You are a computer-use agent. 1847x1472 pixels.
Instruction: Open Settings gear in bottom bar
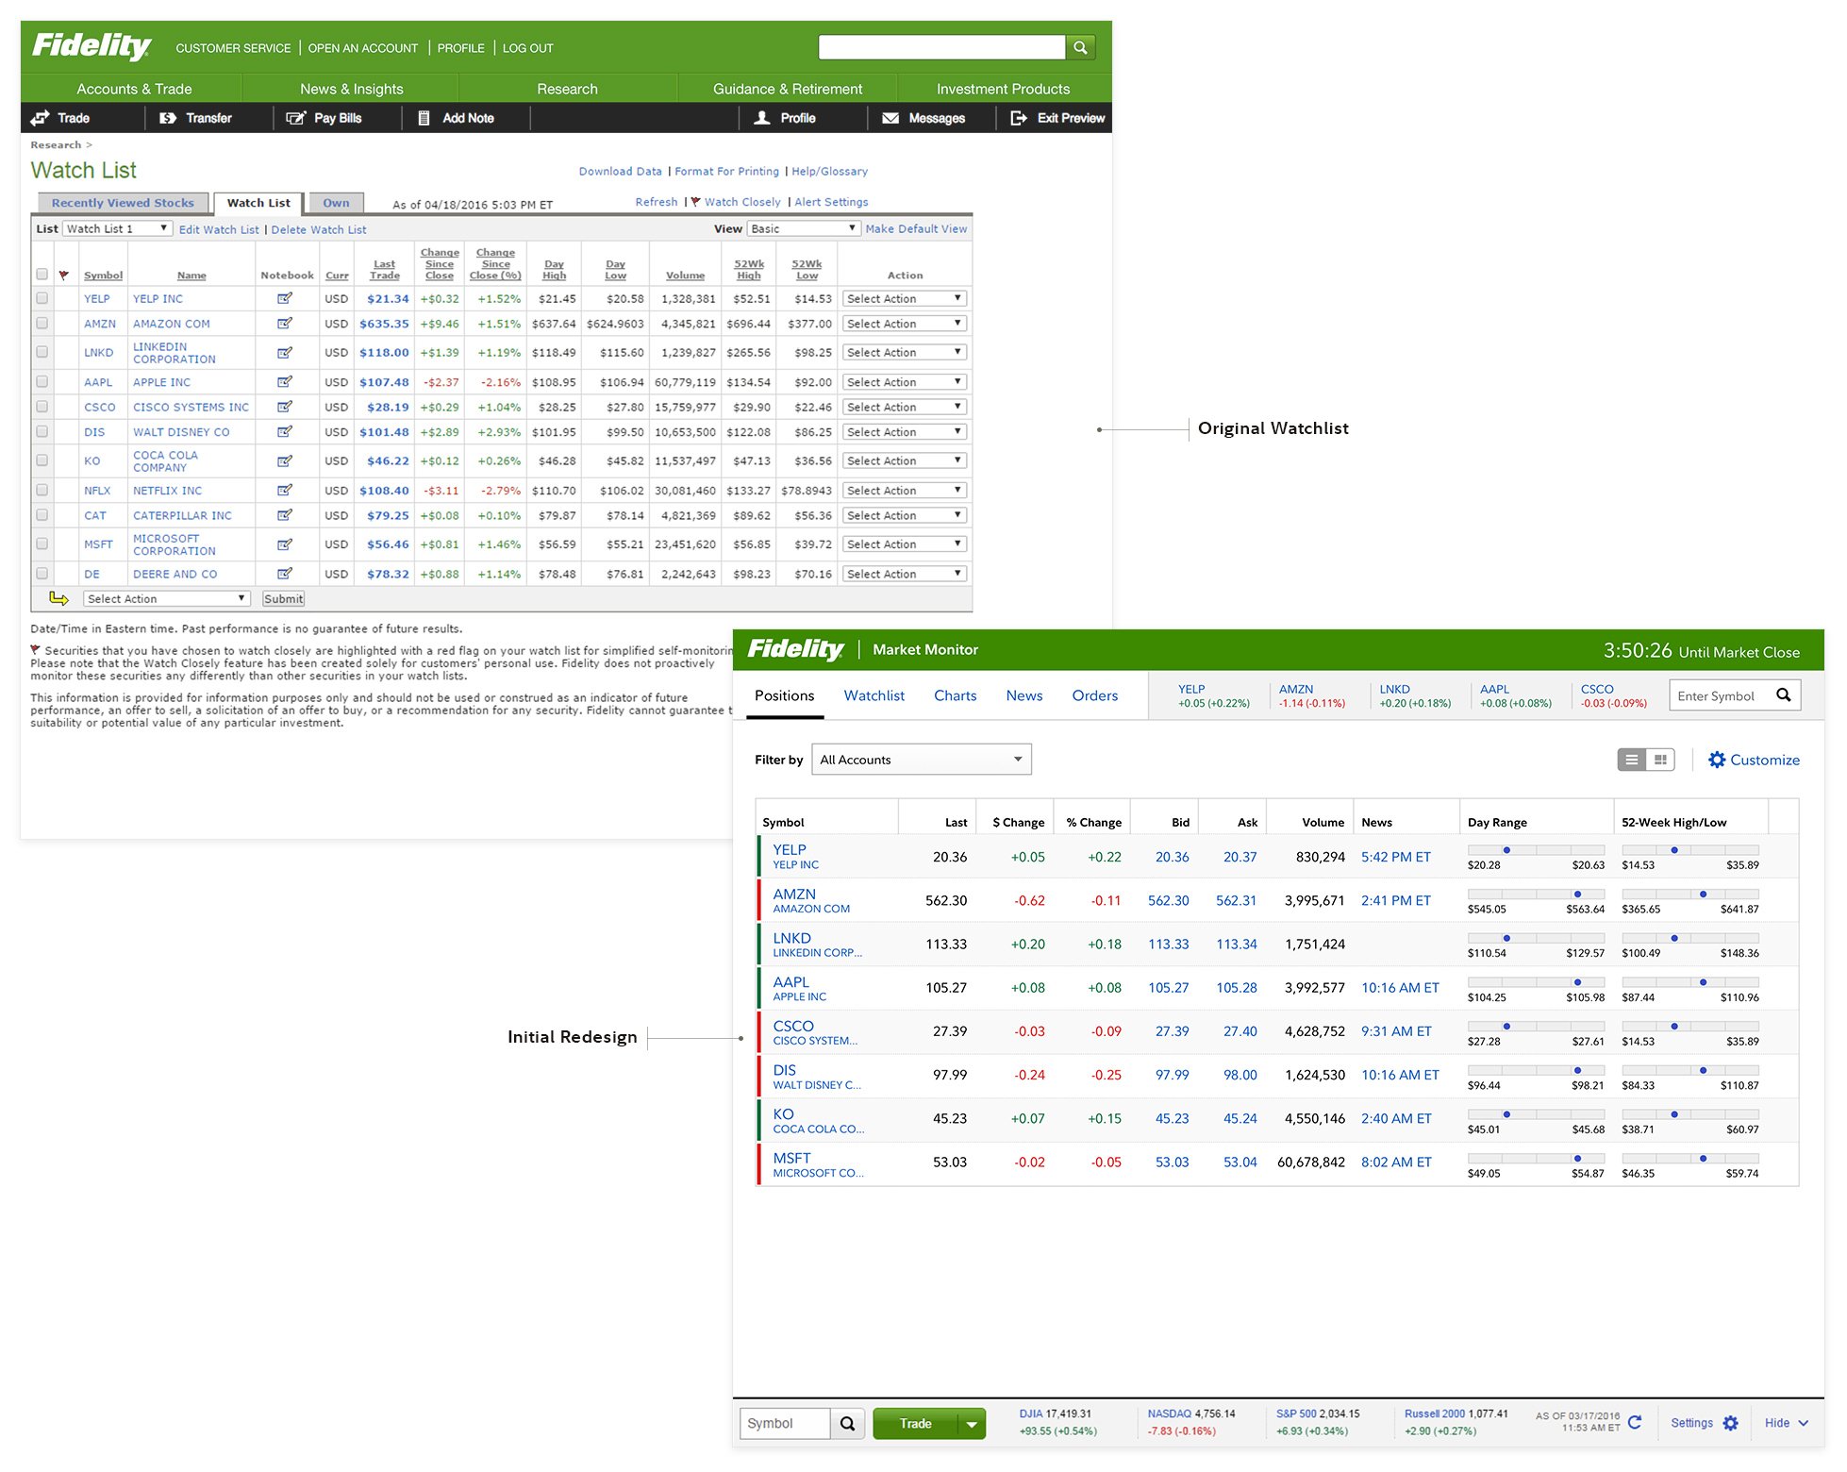[x=1730, y=1423]
